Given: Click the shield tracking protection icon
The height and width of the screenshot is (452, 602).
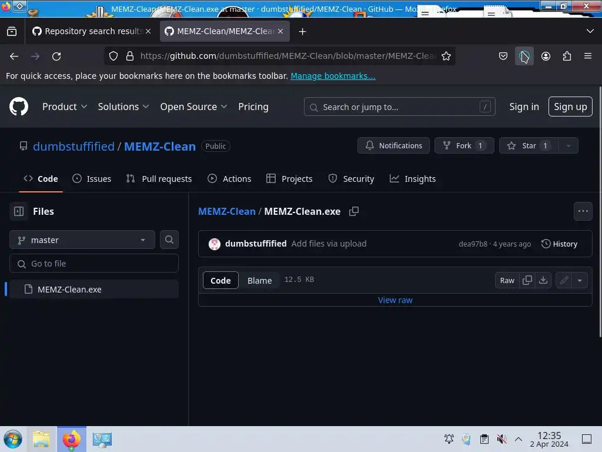Looking at the screenshot, I should 113,56.
